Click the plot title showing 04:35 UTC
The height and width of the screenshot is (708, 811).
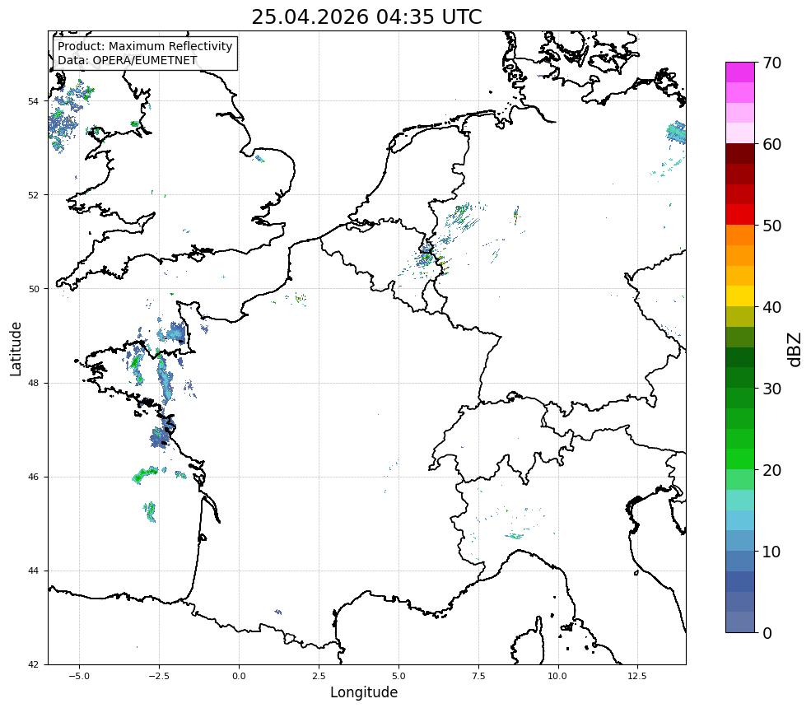(366, 16)
